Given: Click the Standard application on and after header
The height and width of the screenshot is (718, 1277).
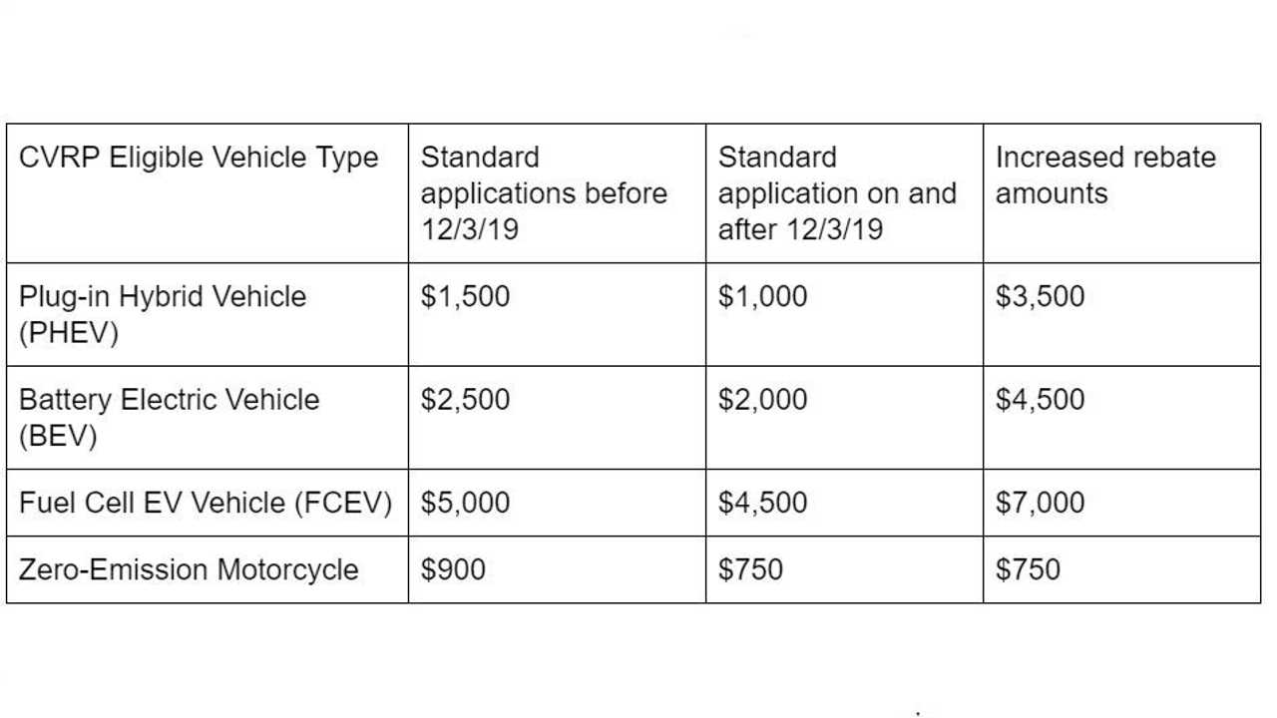Looking at the screenshot, I should click(x=837, y=193).
